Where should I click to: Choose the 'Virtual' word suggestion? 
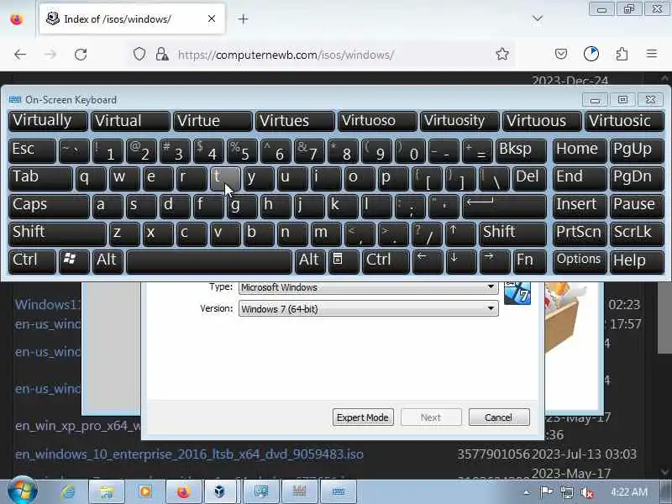pyautogui.click(x=130, y=121)
